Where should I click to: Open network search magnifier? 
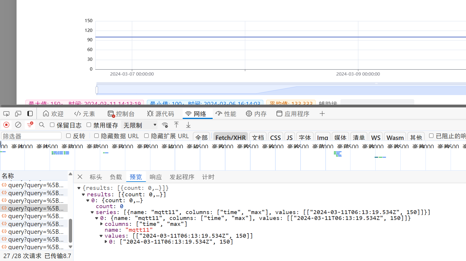[42, 125]
